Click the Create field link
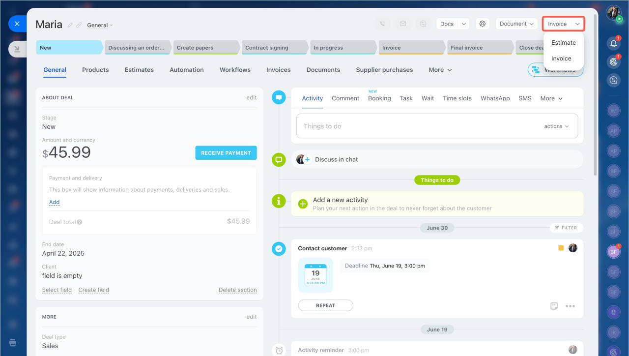The image size is (629, 356). (x=94, y=290)
